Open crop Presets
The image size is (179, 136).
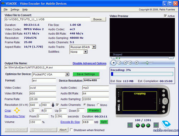tap(94, 110)
